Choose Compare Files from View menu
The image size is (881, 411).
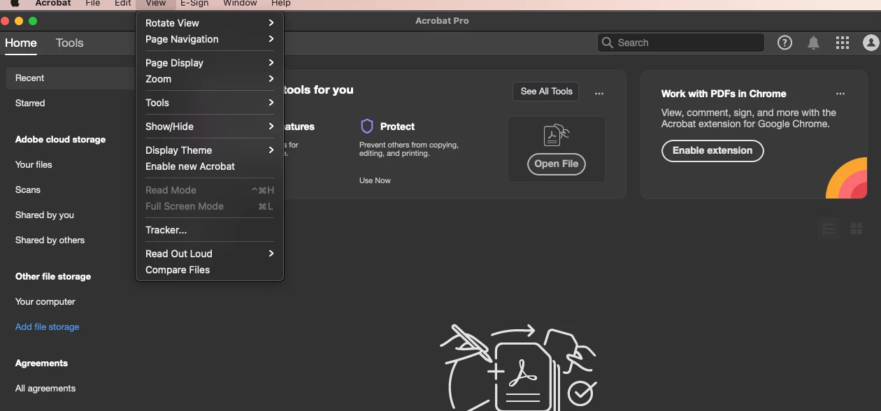[x=209, y=270]
